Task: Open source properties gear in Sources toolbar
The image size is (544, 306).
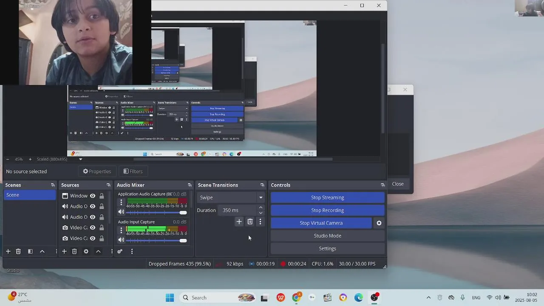Action: 86,252
